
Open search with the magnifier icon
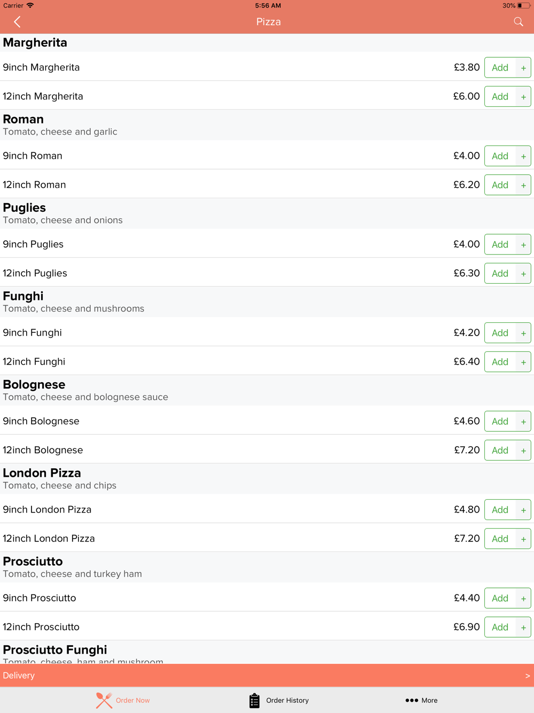click(x=519, y=22)
